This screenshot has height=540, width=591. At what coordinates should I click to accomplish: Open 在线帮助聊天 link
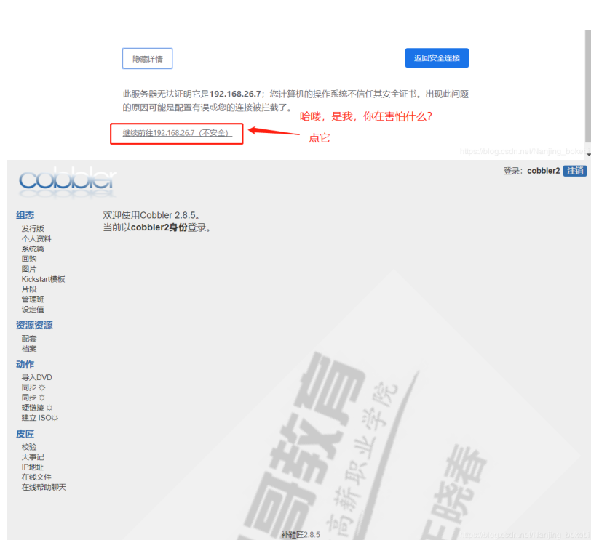pos(44,488)
